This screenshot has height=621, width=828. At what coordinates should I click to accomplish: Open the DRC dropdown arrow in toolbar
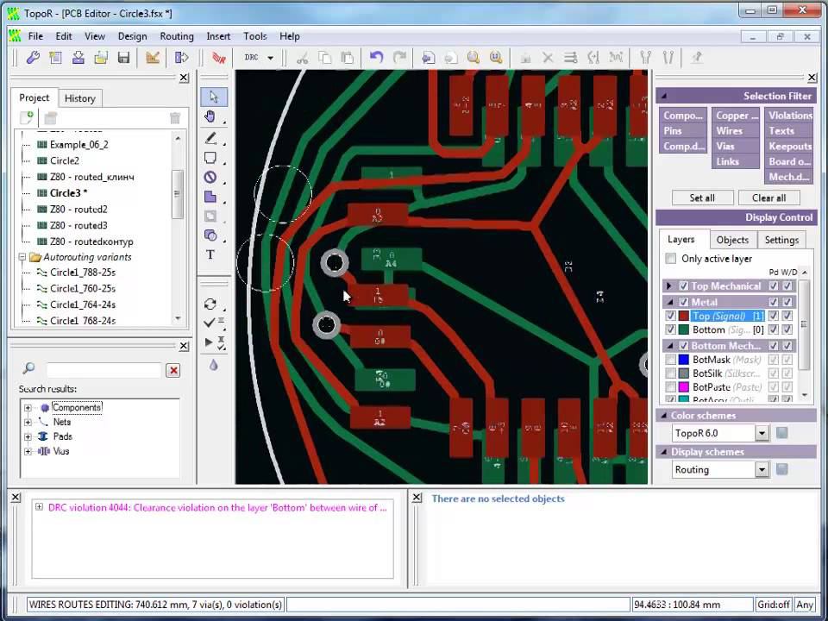point(270,58)
